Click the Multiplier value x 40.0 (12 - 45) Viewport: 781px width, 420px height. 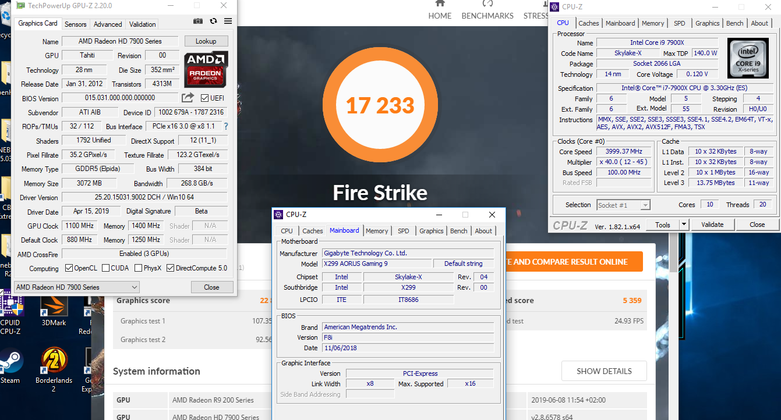pyautogui.click(x=623, y=162)
